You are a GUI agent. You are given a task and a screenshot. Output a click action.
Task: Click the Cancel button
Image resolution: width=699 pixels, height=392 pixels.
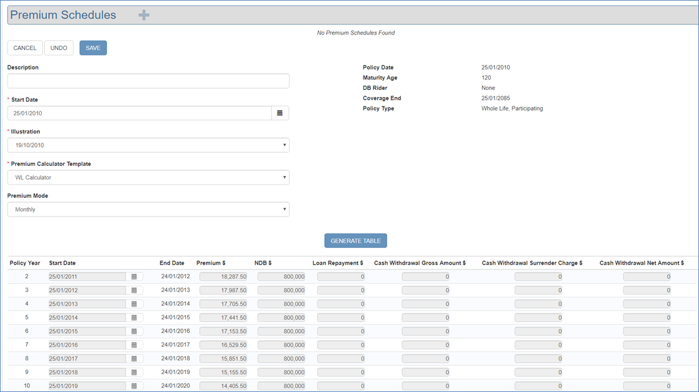25,48
